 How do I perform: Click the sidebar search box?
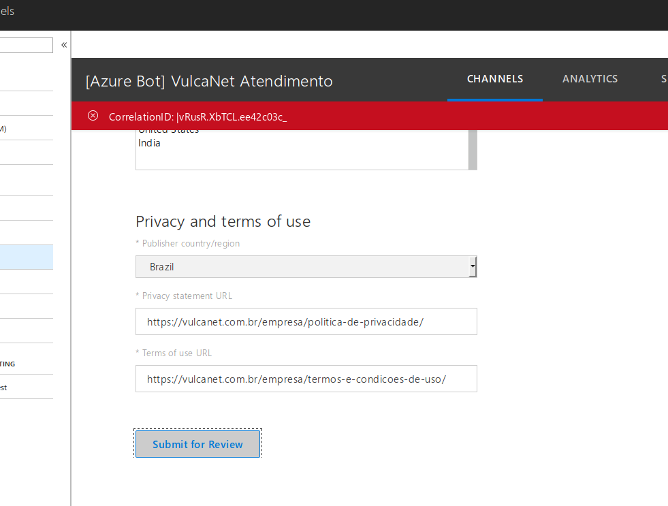click(26, 45)
